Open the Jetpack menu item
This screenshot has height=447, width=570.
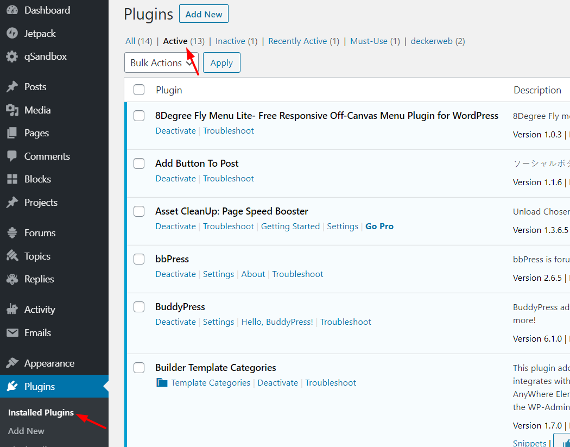(54, 34)
